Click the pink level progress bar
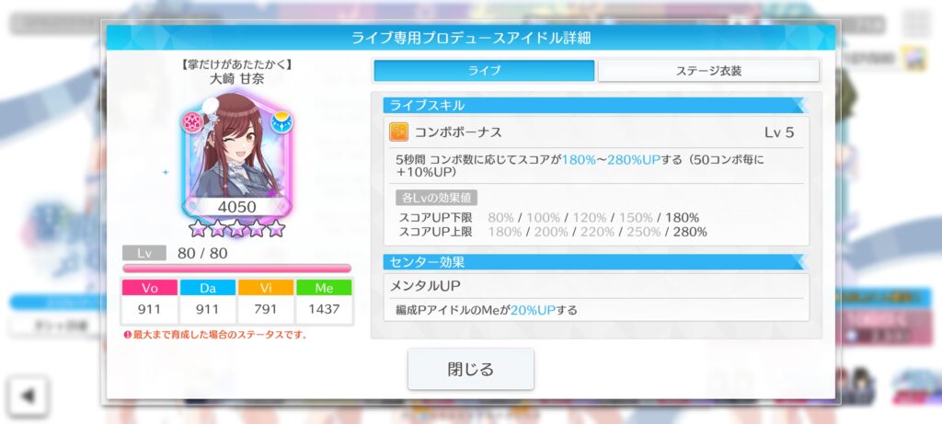Screen dimensions: 942x424 click(x=236, y=269)
